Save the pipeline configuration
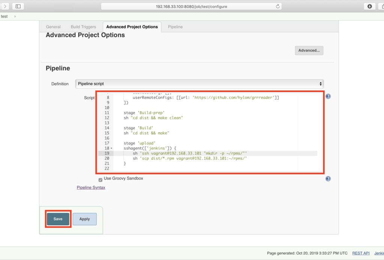384x260 pixels. click(x=58, y=219)
